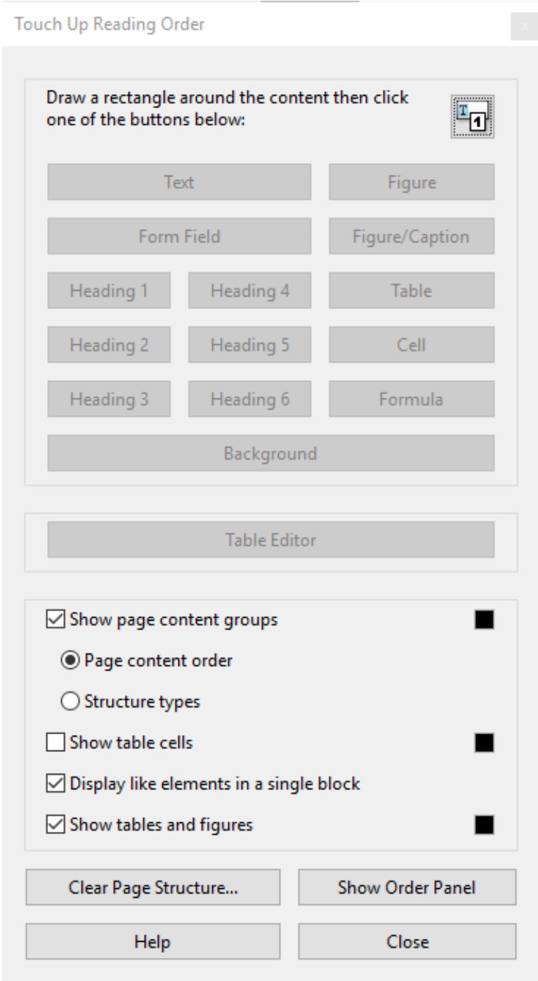Mark content as Heading 1
The image size is (538, 981).
pos(109,290)
